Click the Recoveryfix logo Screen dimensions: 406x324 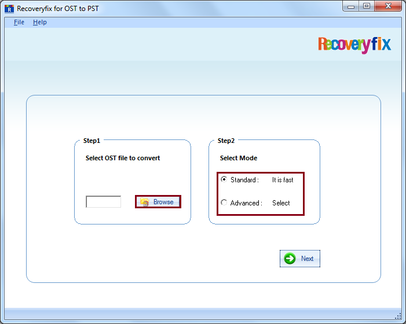pyautogui.click(x=354, y=45)
